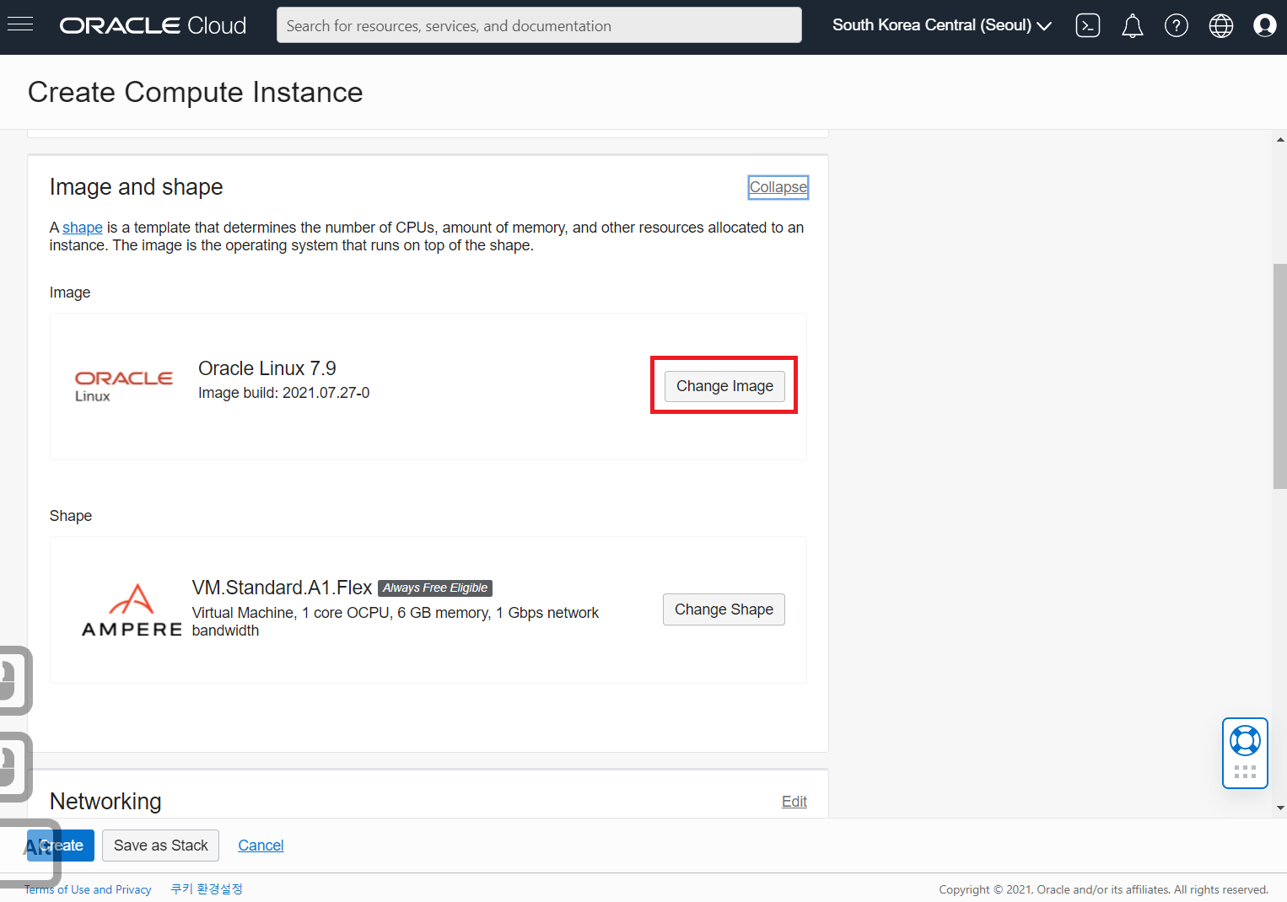This screenshot has height=902, width=1287.
Task: Open the hamburger navigation menu
Action: pyautogui.click(x=19, y=24)
